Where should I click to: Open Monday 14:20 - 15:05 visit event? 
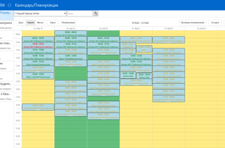(x=38, y=76)
